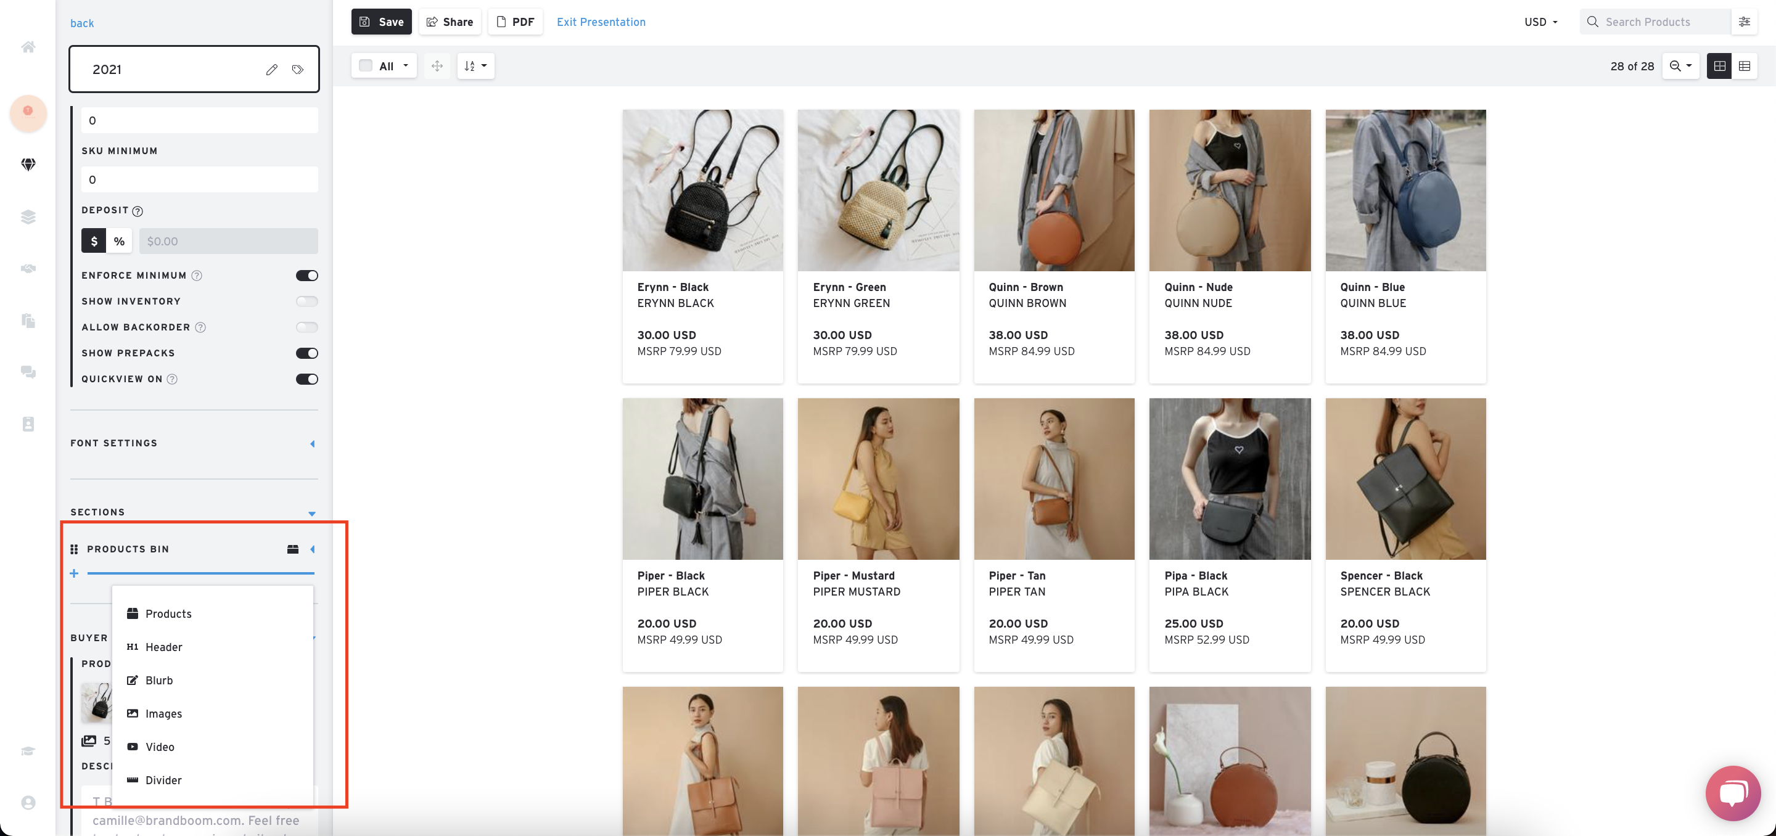The width and height of the screenshot is (1776, 836).
Task: Toggle Show Prepacks switch
Action: point(307,353)
